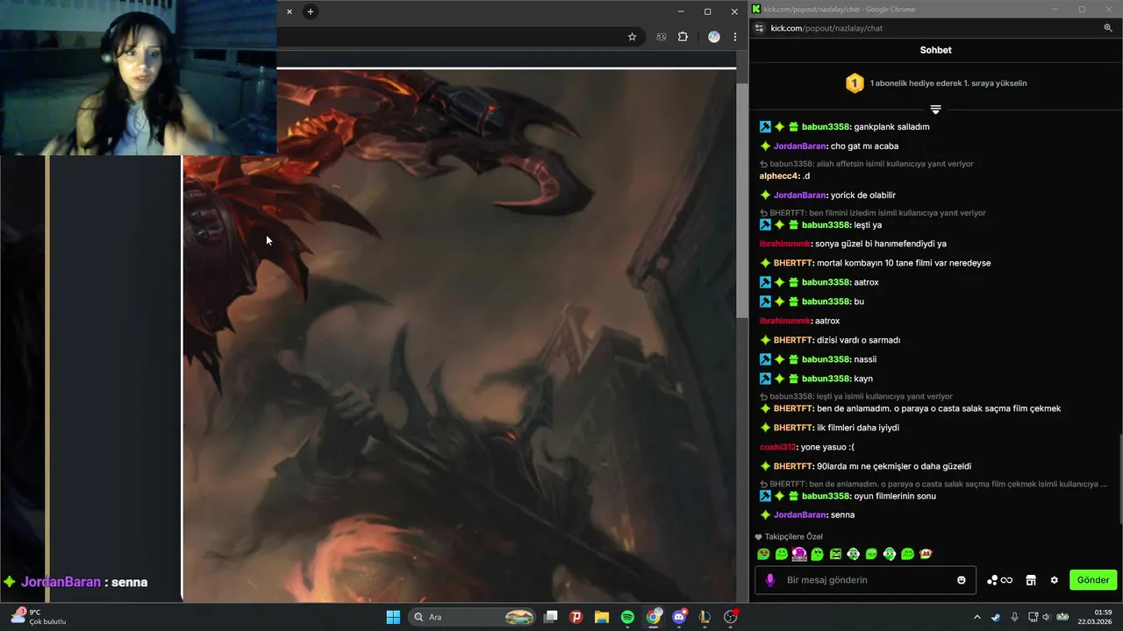The image size is (1123, 631).
Task: Click the gold number 1 gift rank badge
Action: point(855,83)
